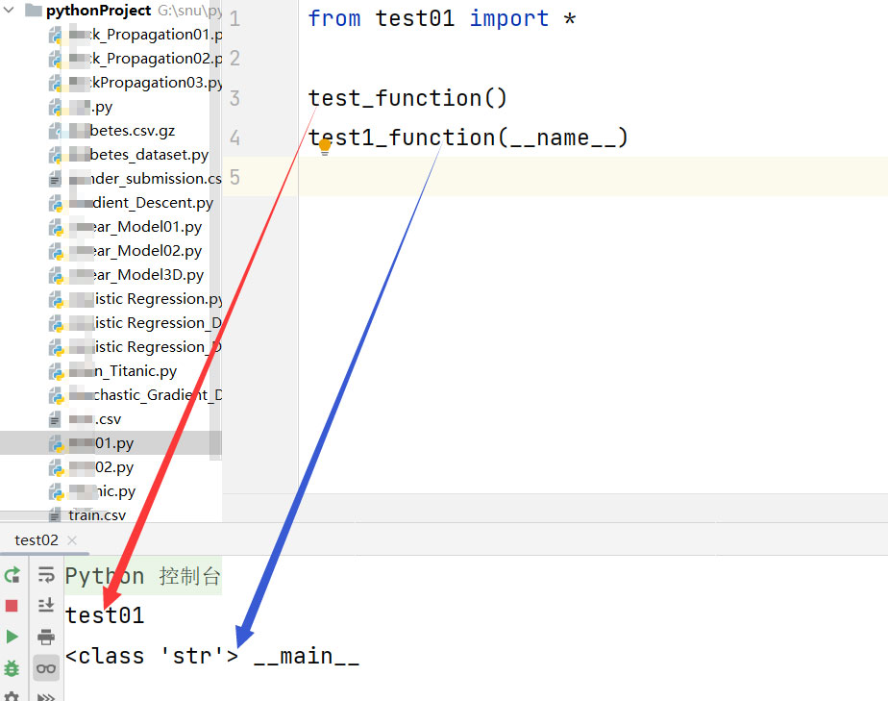
Task: Attach the debugger bug icon
Action: point(12,668)
